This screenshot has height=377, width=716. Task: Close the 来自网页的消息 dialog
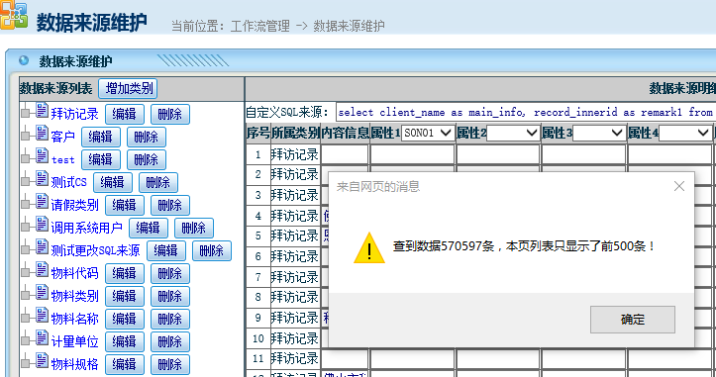[x=679, y=186]
